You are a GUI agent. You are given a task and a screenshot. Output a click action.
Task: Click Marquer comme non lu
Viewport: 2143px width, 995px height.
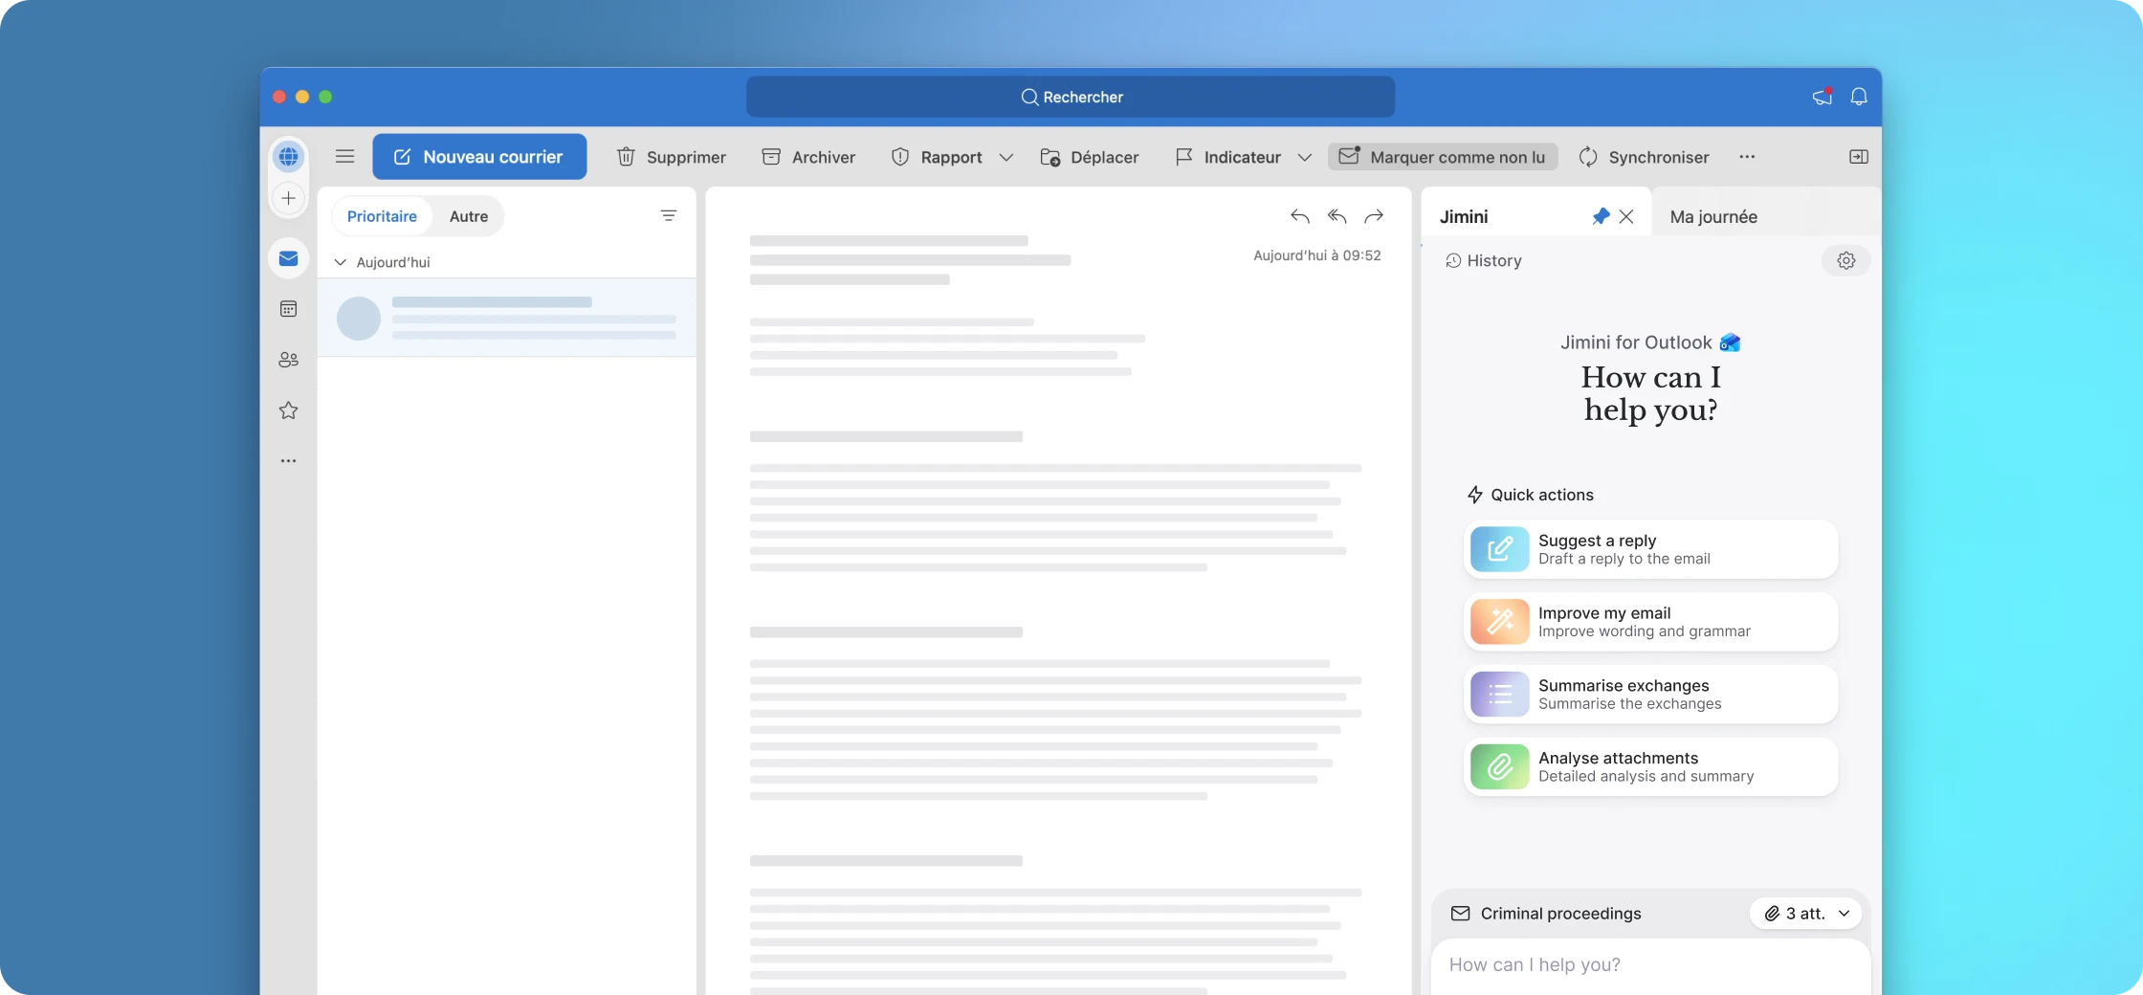click(1443, 157)
